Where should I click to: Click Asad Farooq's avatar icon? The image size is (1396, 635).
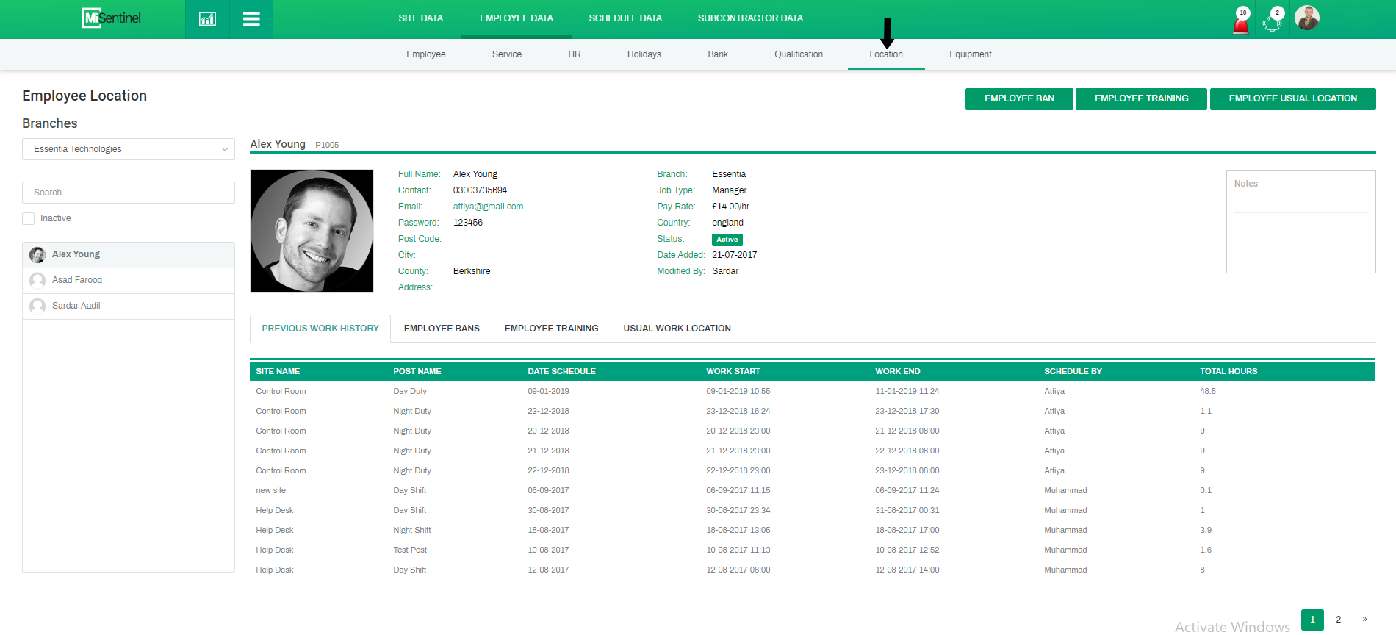click(37, 281)
